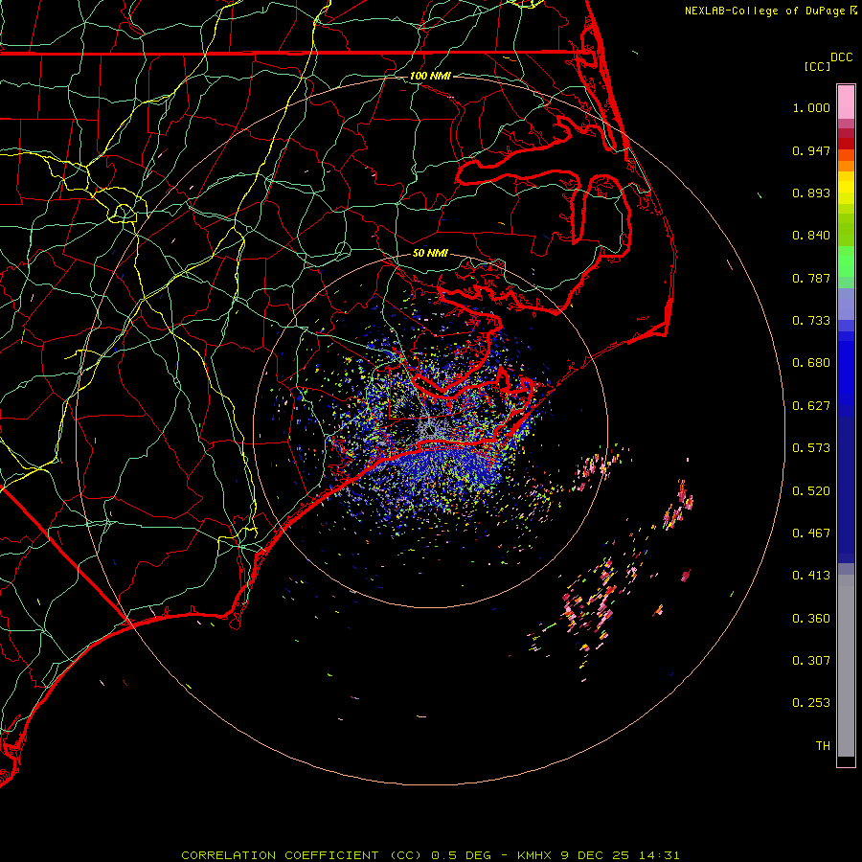
Task: Select the 0.680 legend value
Action: pyautogui.click(x=811, y=363)
